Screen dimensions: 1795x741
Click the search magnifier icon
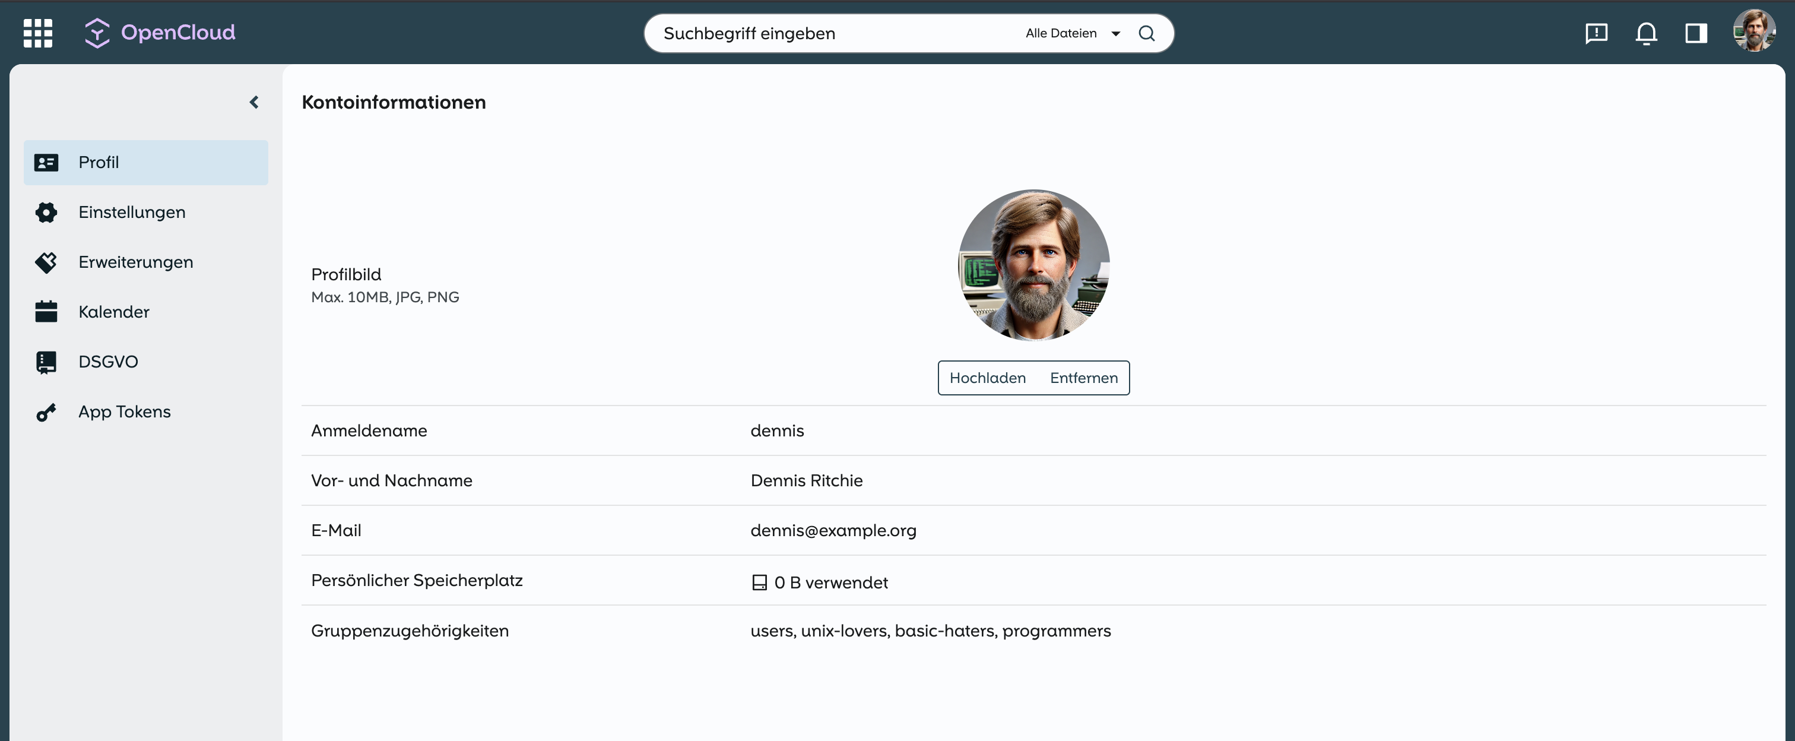pyautogui.click(x=1146, y=33)
